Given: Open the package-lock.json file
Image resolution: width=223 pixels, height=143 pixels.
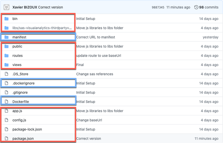Looking at the screenshot, I should [27, 129].
